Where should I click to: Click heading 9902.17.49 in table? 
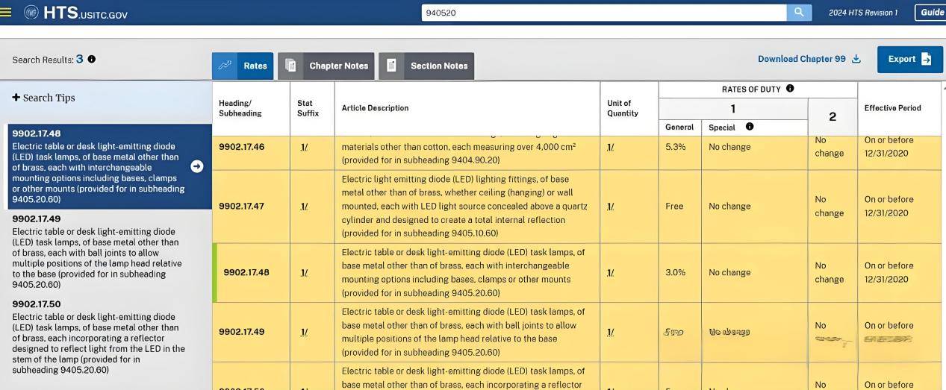pyautogui.click(x=241, y=332)
